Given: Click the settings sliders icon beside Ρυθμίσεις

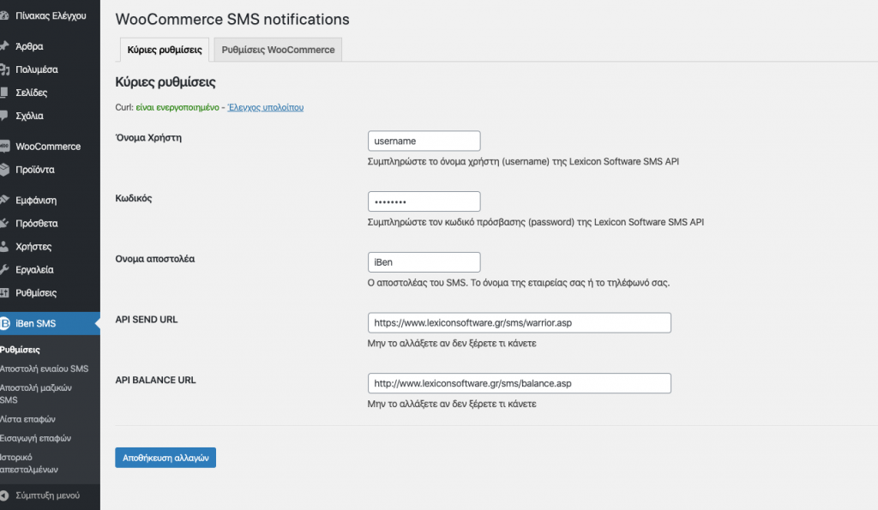Looking at the screenshot, I should click(4, 293).
